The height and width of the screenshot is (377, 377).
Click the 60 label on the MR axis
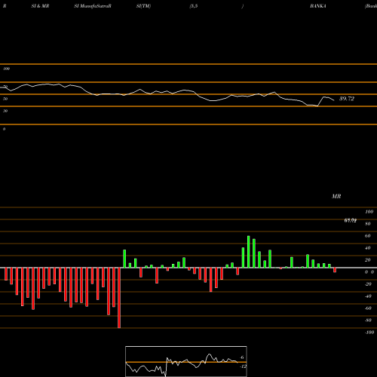click(367, 236)
